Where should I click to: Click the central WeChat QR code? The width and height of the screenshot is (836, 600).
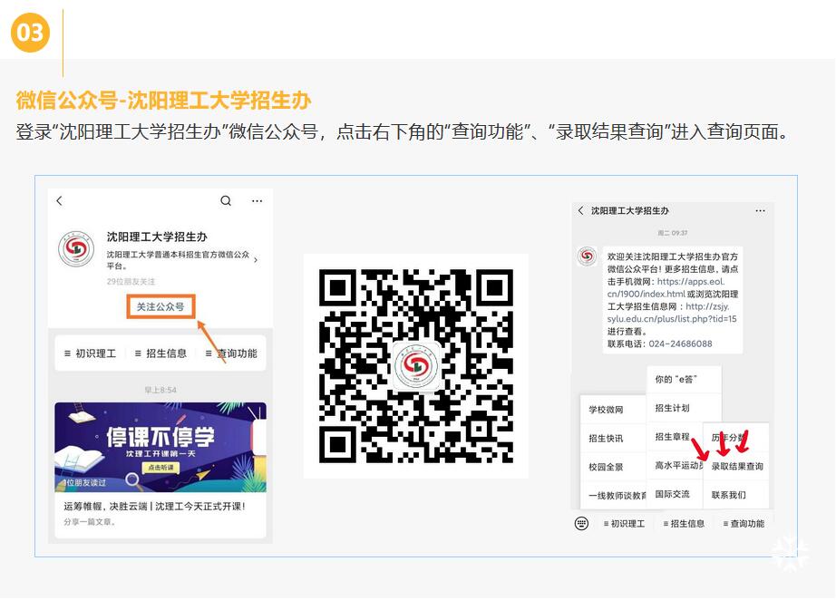click(x=416, y=366)
